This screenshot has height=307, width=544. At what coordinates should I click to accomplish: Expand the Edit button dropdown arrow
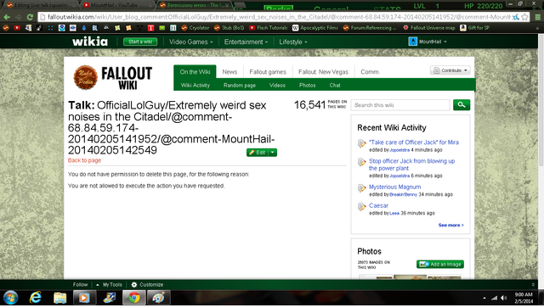(273, 153)
